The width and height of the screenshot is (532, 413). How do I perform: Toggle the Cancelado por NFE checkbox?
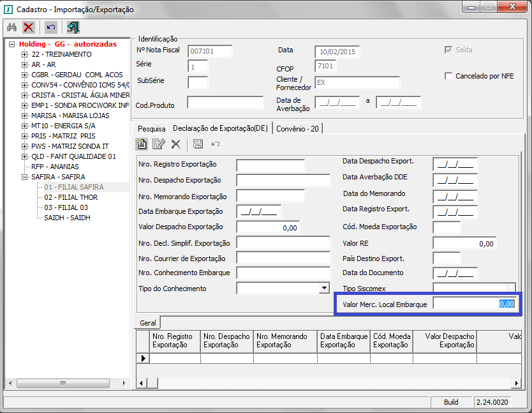(x=448, y=76)
